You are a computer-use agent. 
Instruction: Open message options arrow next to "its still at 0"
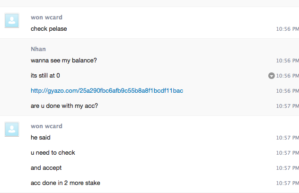pyautogui.click(x=272, y=76)
